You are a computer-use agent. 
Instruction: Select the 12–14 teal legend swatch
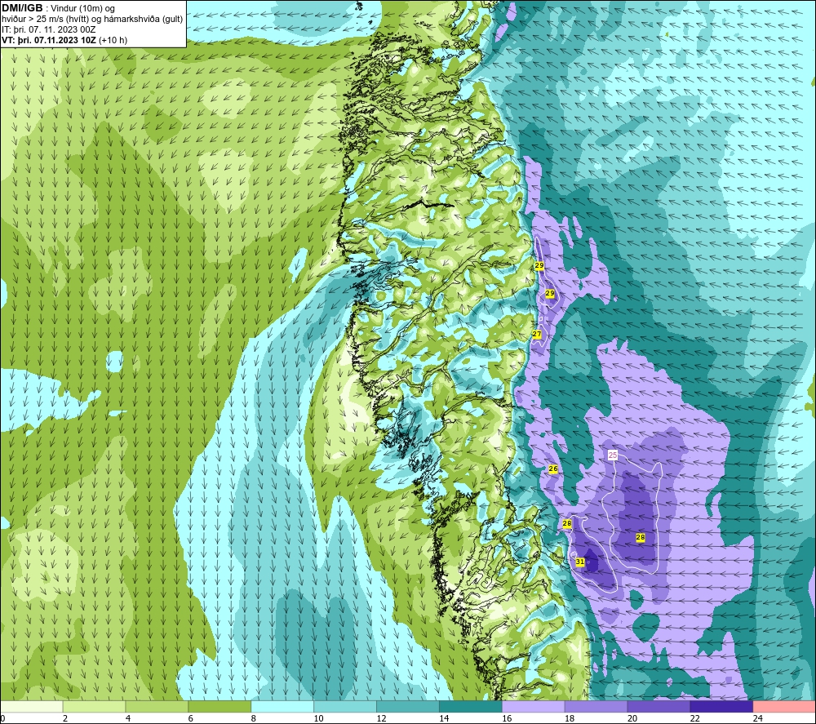coord(407,706)
